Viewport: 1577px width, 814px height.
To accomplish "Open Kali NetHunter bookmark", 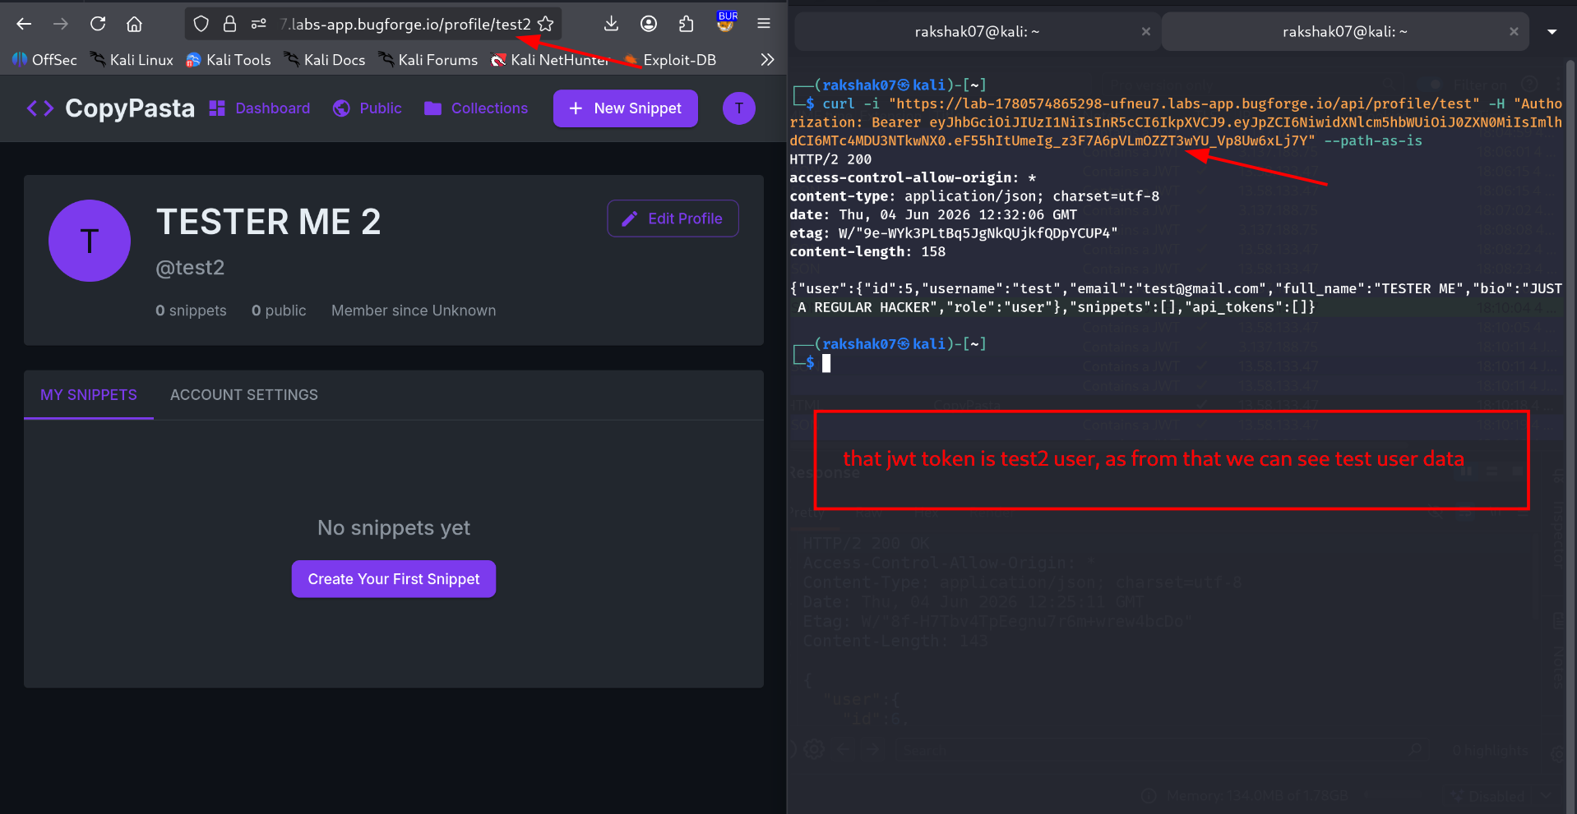I will coord(550,60).
